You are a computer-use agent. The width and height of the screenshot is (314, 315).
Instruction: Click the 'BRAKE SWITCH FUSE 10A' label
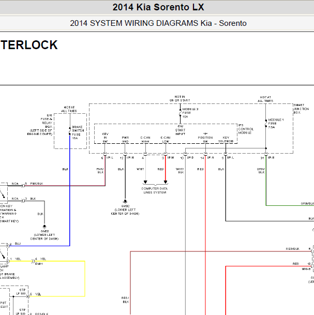pyautogui.click(x=78, y=132)
